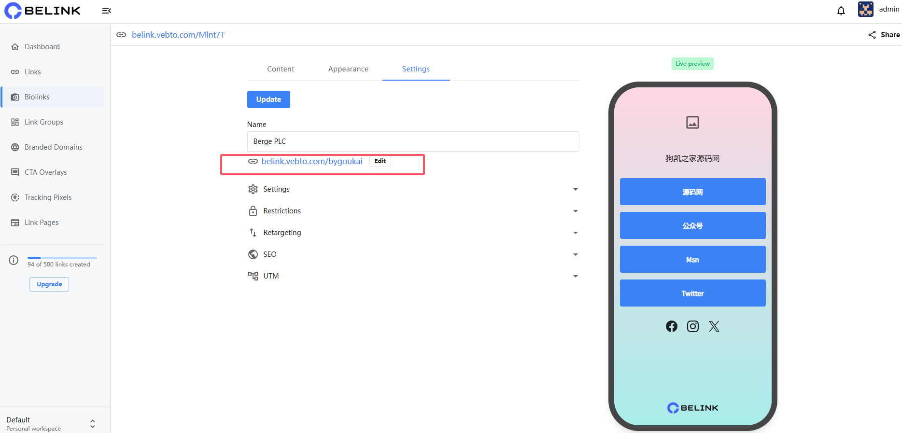This screenshot has height=433, width=902.
Task: Click the Instagram icon in preview
Action: pyautogui.click(x=692, y=326)
